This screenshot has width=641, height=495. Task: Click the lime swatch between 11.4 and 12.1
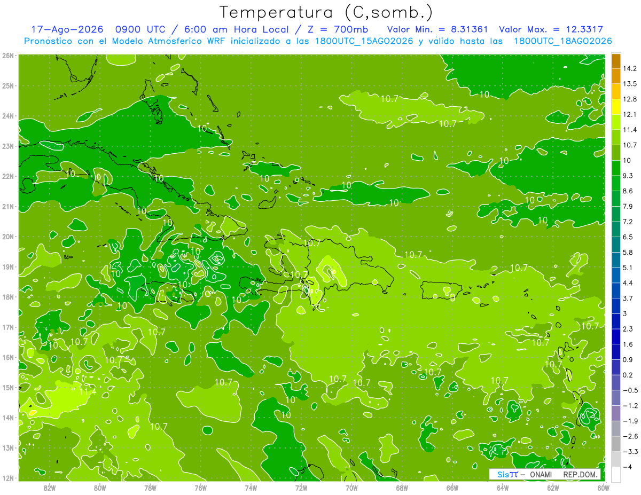click(616, 122)
